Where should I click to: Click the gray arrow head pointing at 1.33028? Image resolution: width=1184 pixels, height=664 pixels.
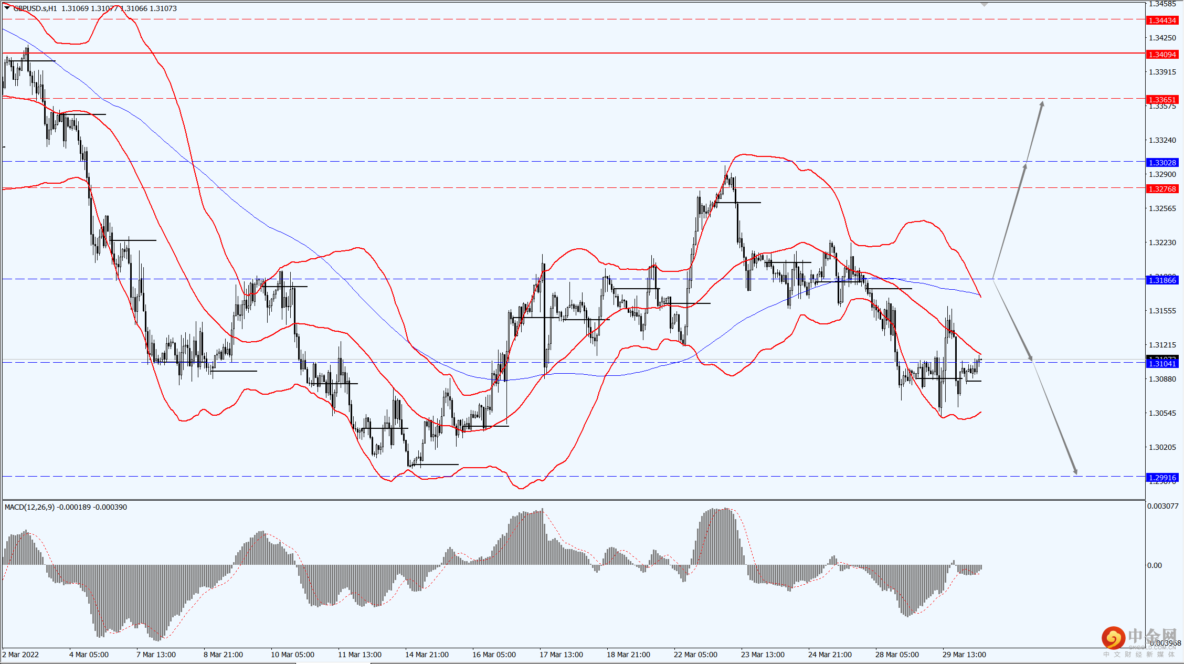tap(1024, 167)
